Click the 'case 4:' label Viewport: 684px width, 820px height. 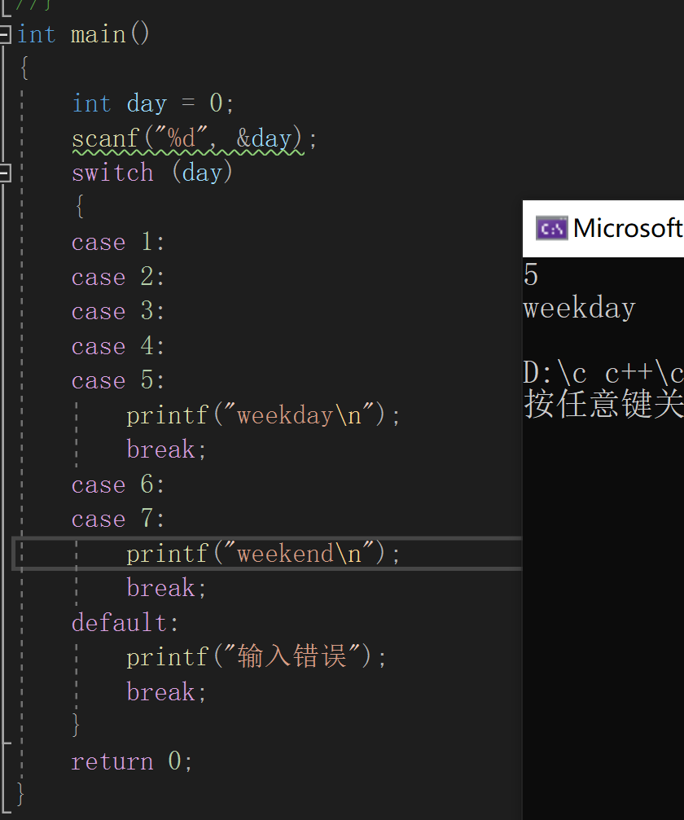[x=118, y=346]
